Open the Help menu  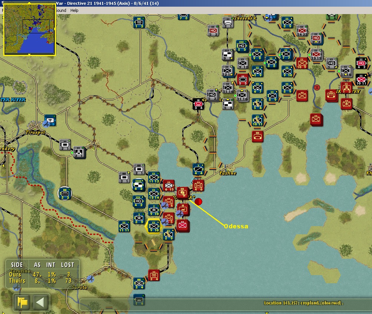coord(74,10)
